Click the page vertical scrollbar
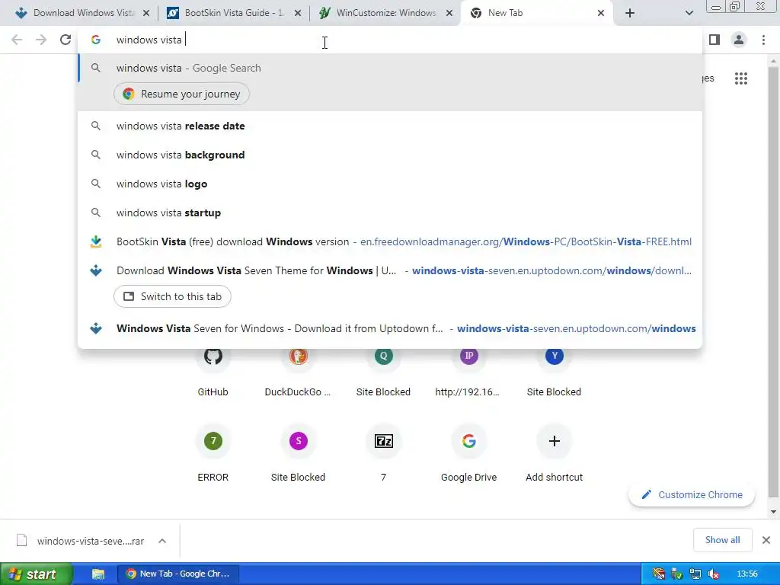 point(773,281)
